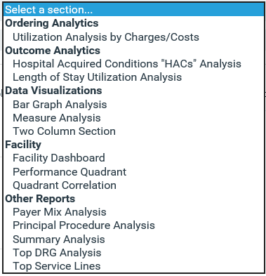Select the Top DRG Analysis option
This screenshot has height=276, width=266.
pyautogui.click(x=134, y=253)
